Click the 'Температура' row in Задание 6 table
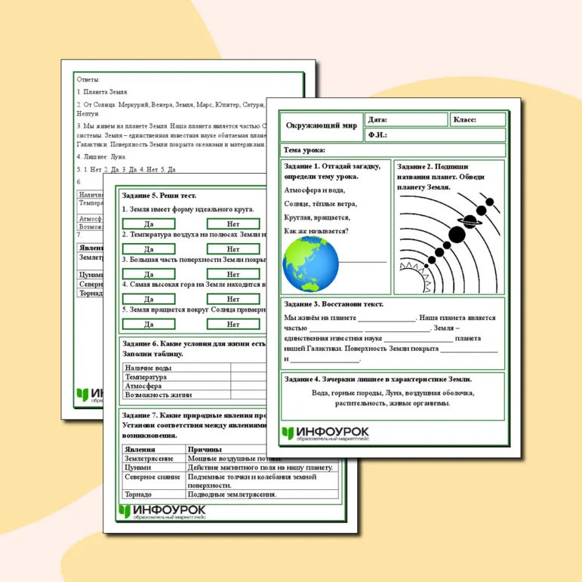This screenshot has width=582, height=582. [195, 377]
